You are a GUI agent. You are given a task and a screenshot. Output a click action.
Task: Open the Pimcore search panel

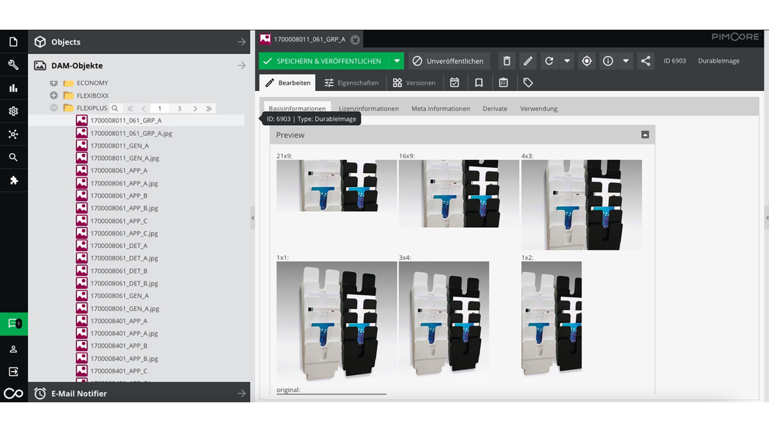point(14,157)
